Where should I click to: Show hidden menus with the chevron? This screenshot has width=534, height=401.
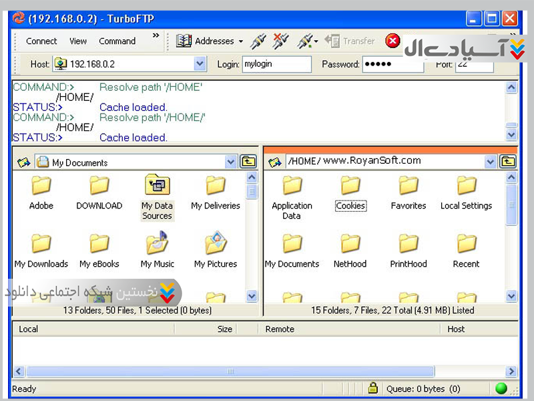coord(156,36)
